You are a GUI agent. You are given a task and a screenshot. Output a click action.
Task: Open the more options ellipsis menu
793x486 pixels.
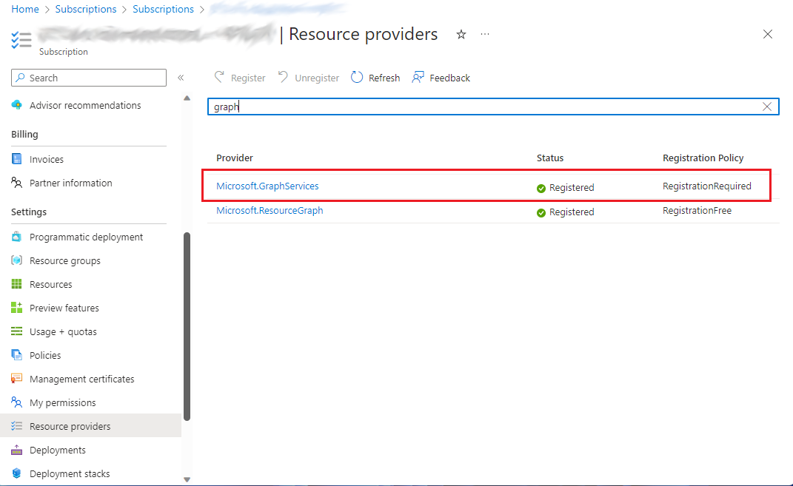coord(485,34)
